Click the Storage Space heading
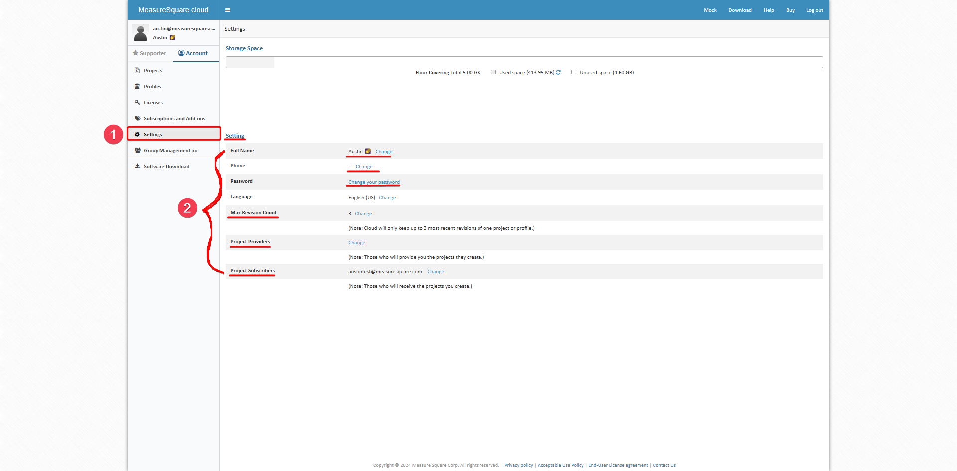Screen dimensions: 957x471 tap(244, 48)
